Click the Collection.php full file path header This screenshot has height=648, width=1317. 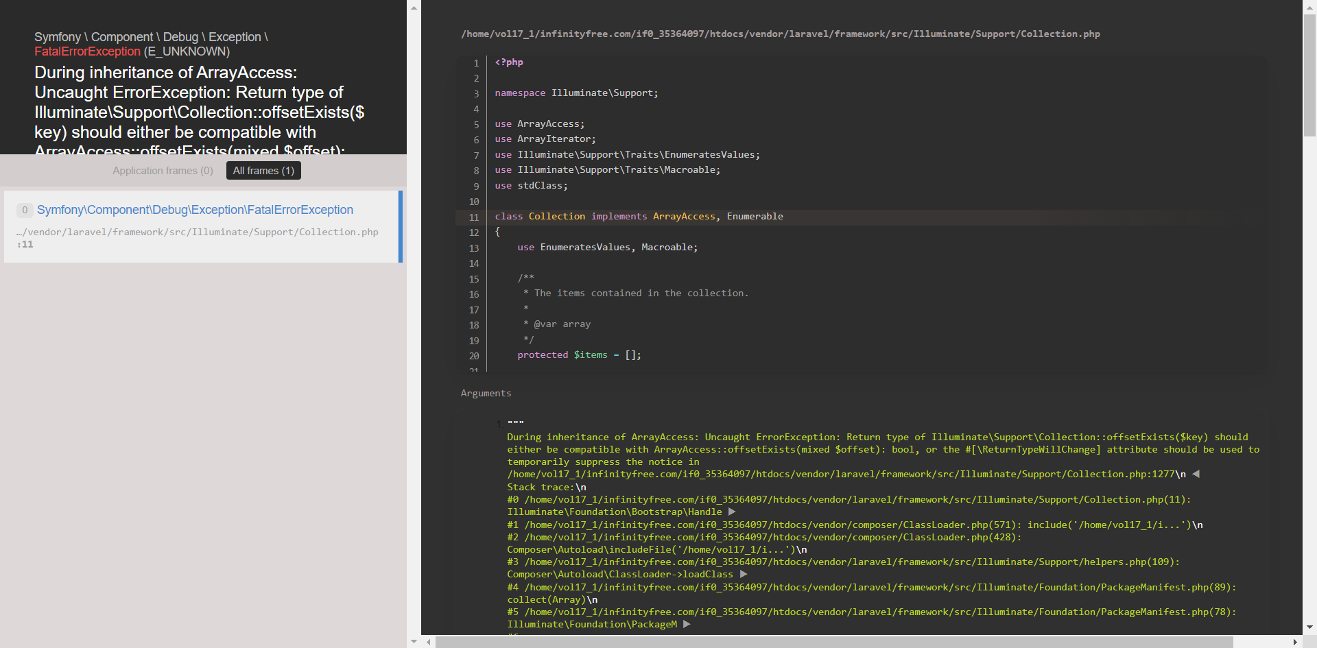click(780, 34)
